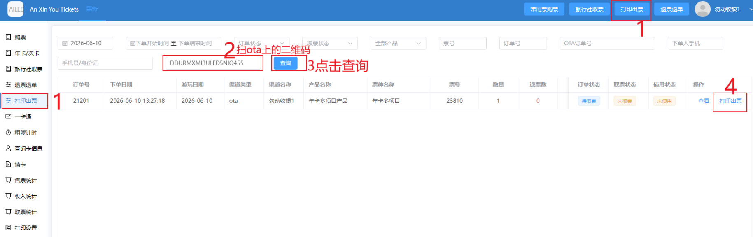Viewport: 753px width, 237px height.
Task: Click the 购票 sidebar icon
Action: (x=8, y=37)
